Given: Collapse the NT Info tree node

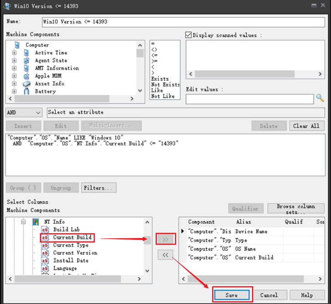Looking at the screenshot, I should coord(23,222).
